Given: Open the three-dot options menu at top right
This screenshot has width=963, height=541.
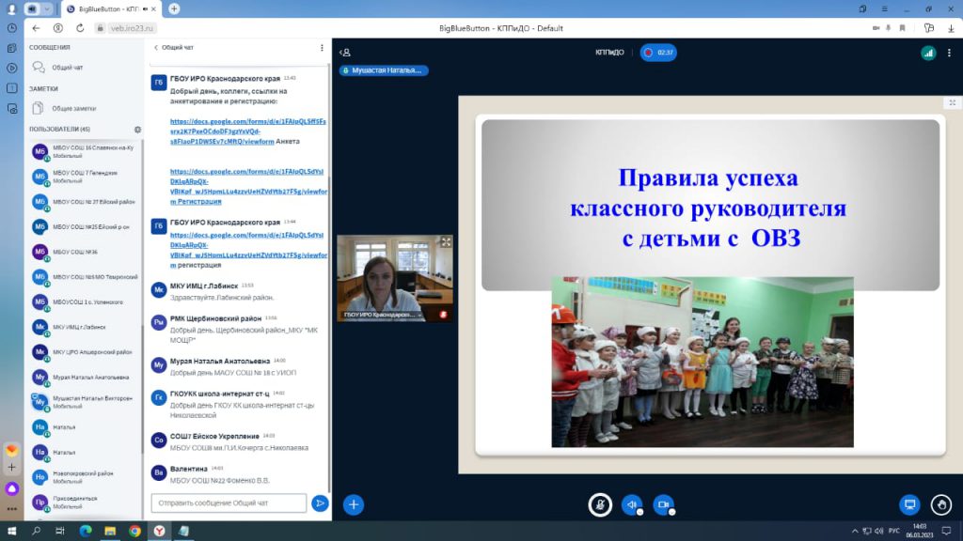Looking at the screenshot, I should tap(950, 53).
